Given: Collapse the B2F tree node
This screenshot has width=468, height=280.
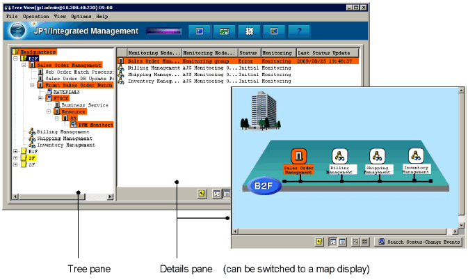Looking at the screenshot, I should point(15,59).
